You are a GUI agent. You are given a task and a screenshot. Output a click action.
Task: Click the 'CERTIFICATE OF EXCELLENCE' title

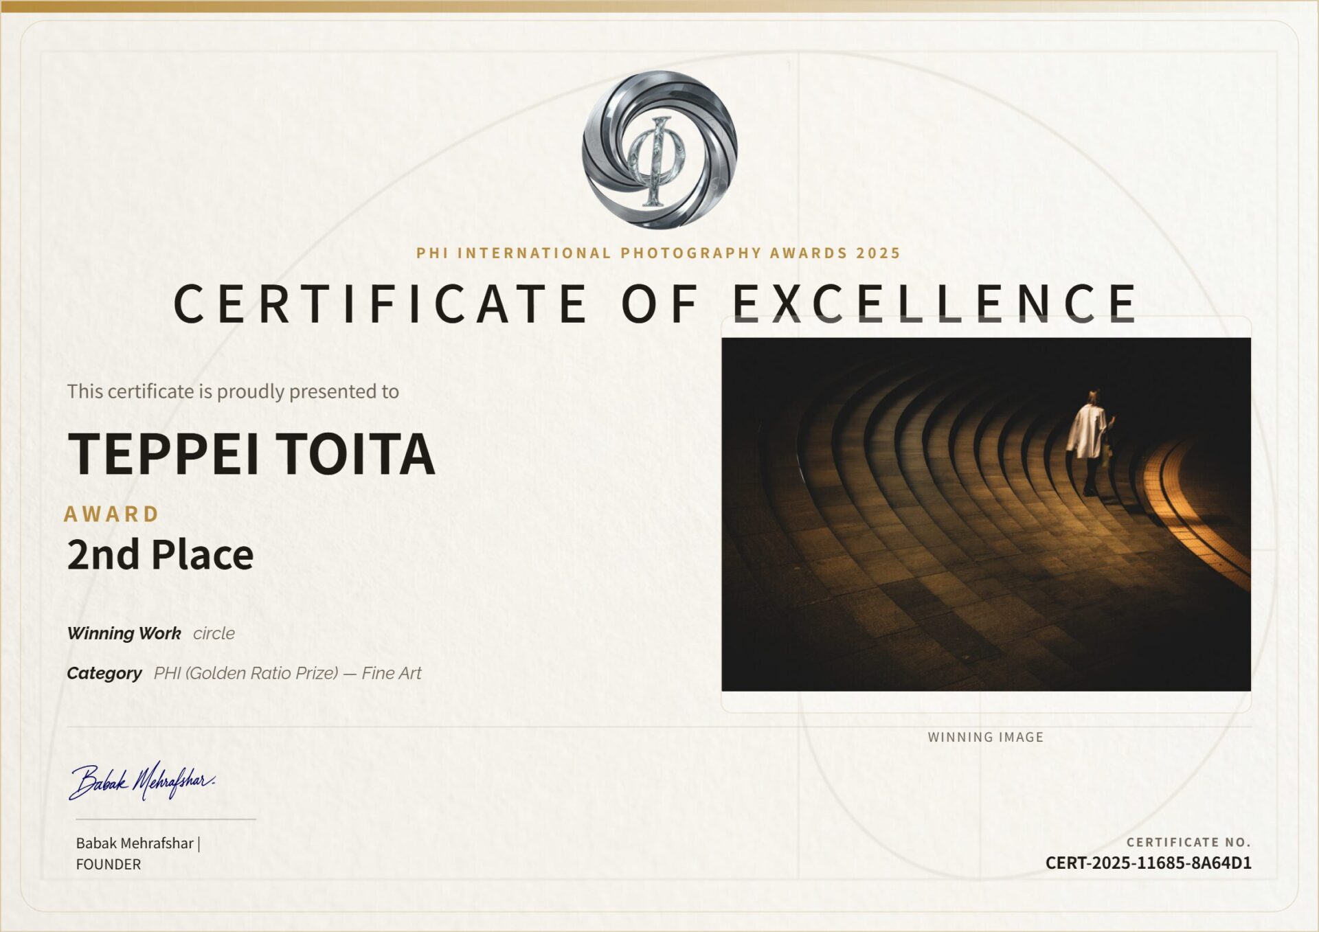656,304
